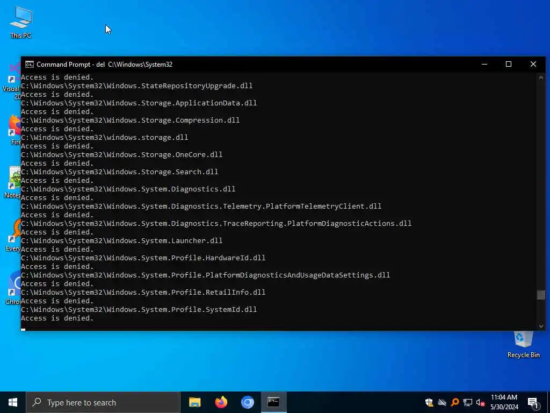Click the Windows.System.Launcher.dll line

pyautogui.click(x=122, y=240)
